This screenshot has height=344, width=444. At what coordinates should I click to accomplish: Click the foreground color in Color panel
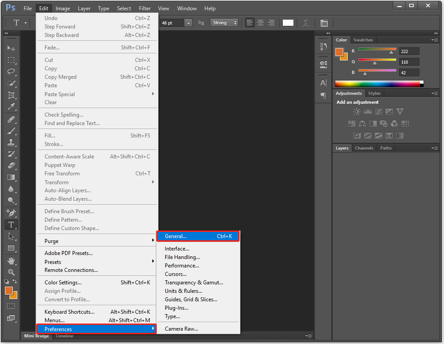339,52
